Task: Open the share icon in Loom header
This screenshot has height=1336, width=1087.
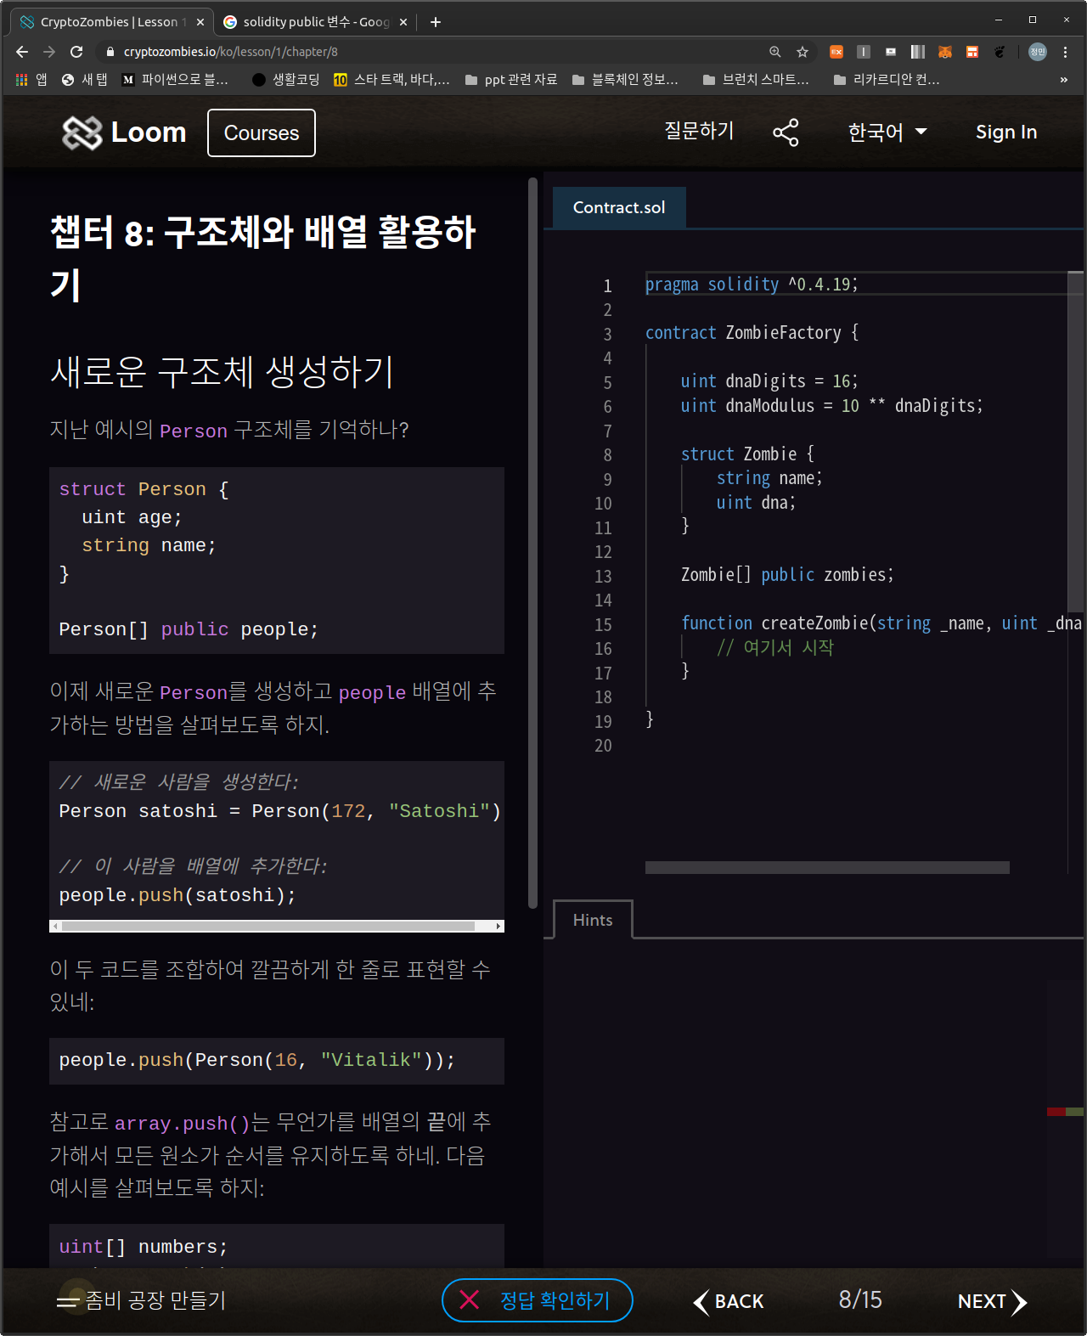Action: coord(786,132)
